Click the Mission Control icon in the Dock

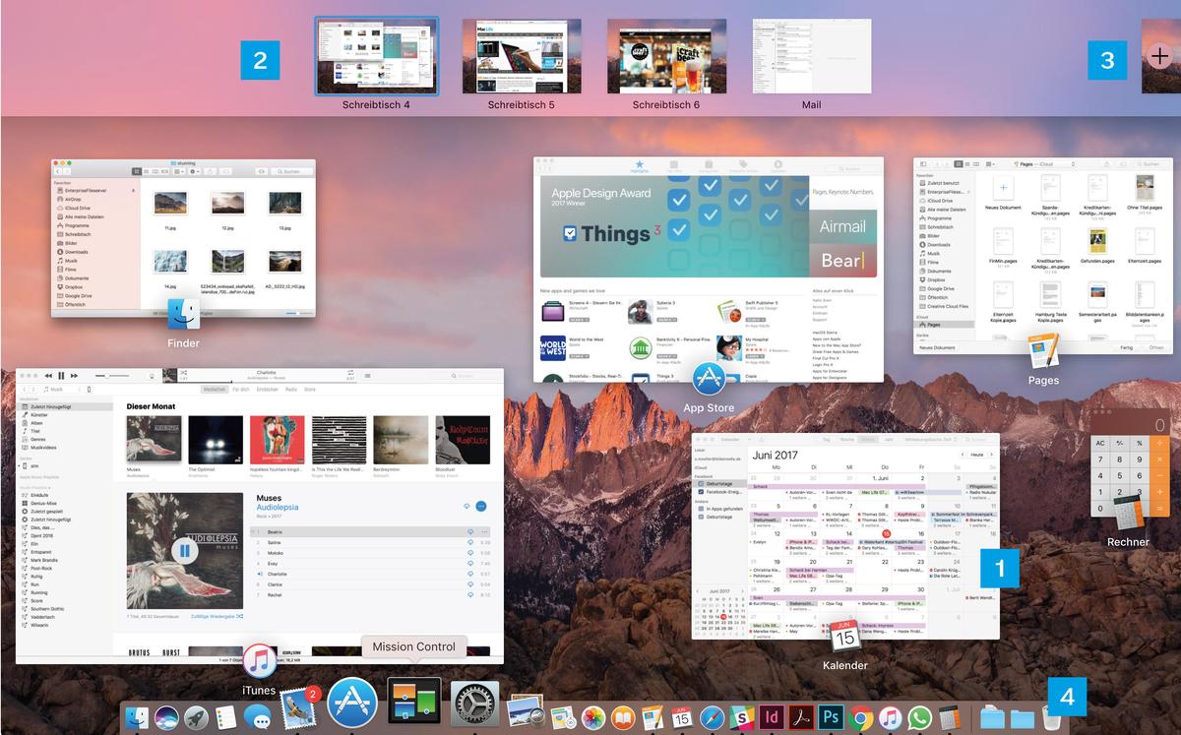[x=414, y=702]
